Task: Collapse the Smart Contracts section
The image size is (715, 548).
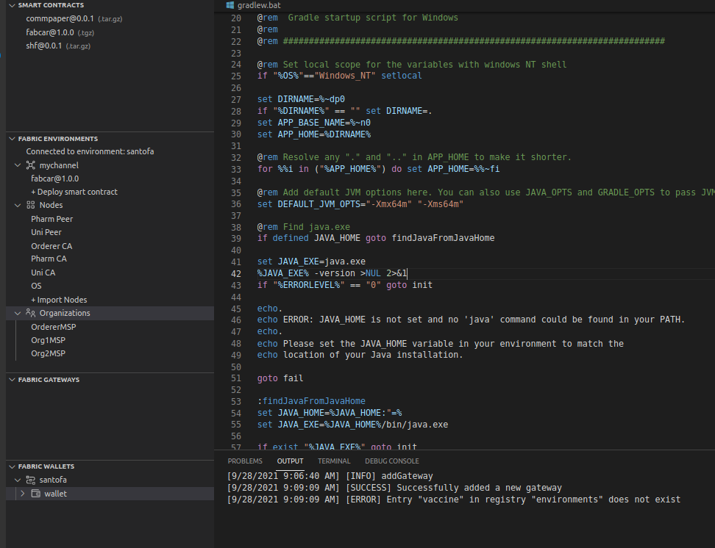Action: coord(13,5)
